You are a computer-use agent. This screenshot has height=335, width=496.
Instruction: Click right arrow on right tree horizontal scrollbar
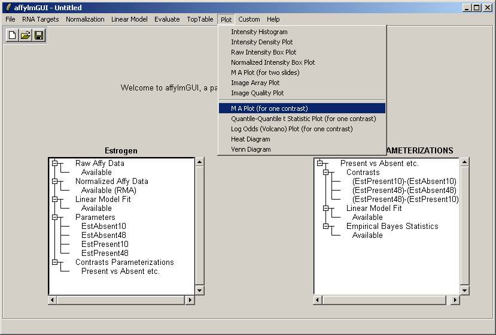coord(455,300)
